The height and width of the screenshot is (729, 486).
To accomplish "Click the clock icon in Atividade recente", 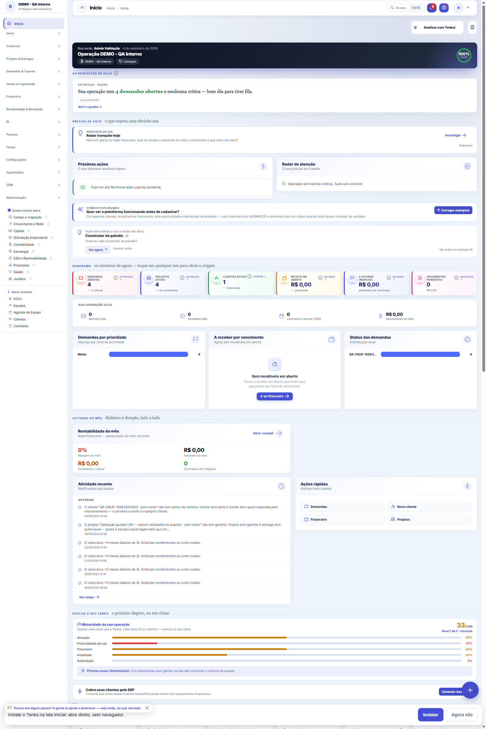I will (x=281, y=486).
